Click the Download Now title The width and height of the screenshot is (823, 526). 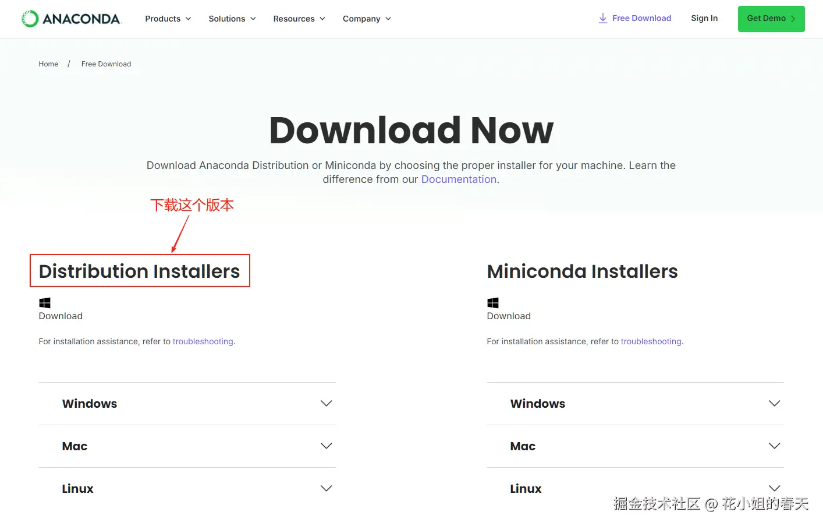pyautogui.click(x=411, y=130)
